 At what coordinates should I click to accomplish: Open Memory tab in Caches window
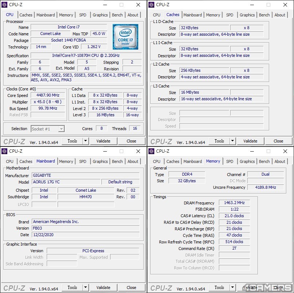[x=213, y=15]
